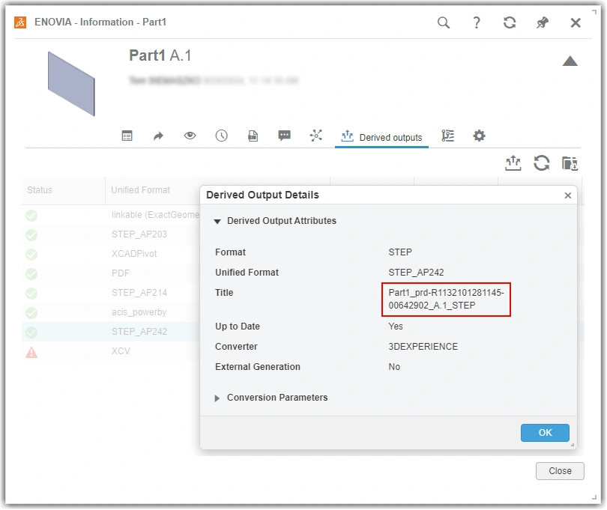Select the Derived outputs tab
Viewport: 607px width, 510px height.
pos(381,137)
